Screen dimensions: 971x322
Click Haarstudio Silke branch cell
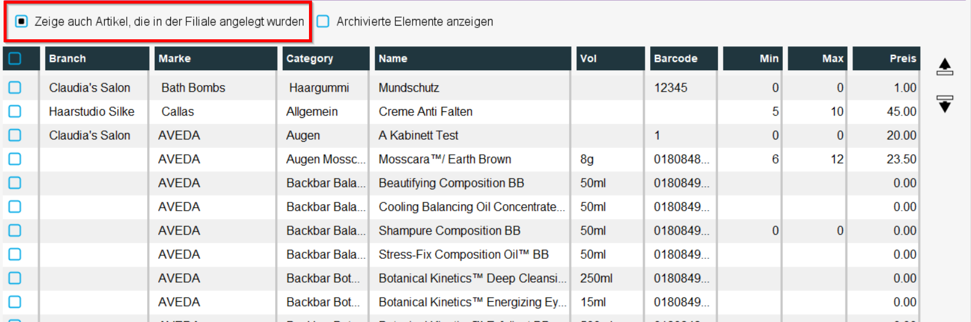point(92,111)
